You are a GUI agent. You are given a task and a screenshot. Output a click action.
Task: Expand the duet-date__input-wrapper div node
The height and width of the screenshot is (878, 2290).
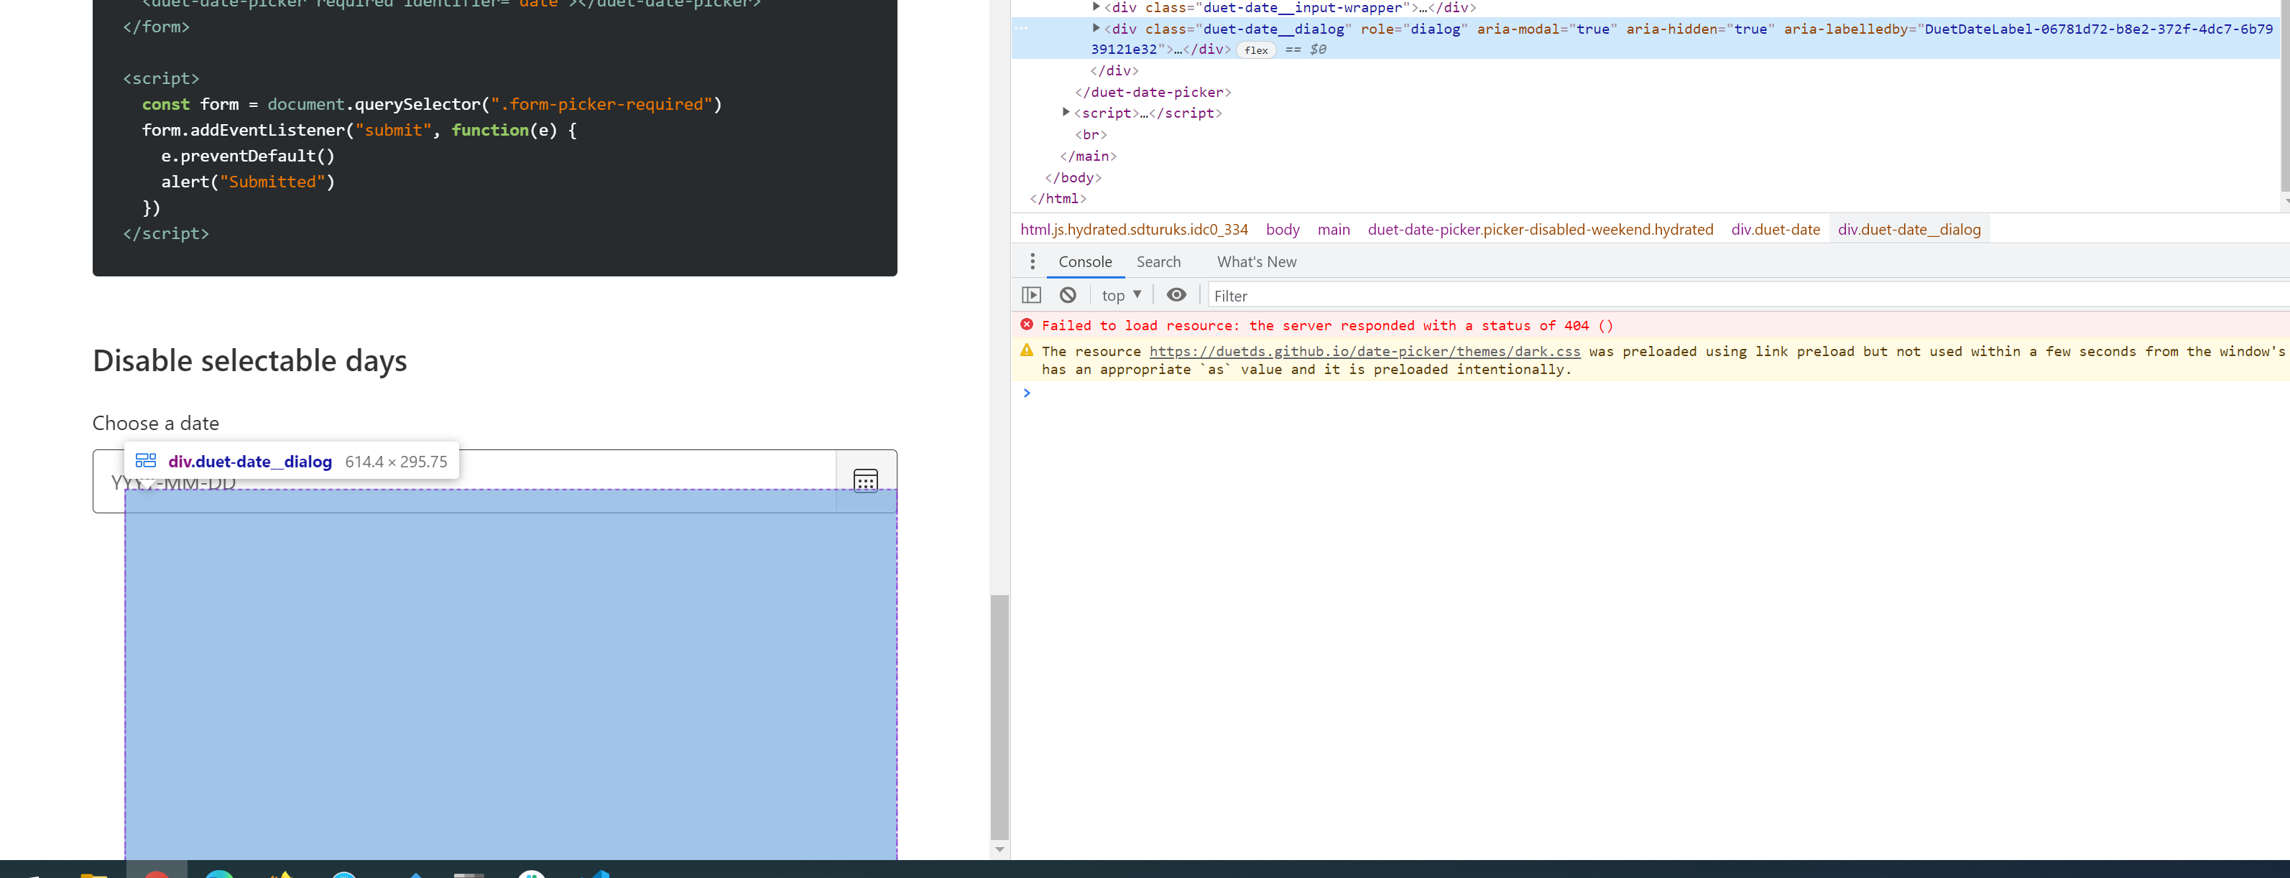pyautogui.click(x=1096, y=7)
